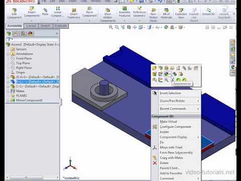Click the Edit Component tool
241x181 pixels.
15,14
